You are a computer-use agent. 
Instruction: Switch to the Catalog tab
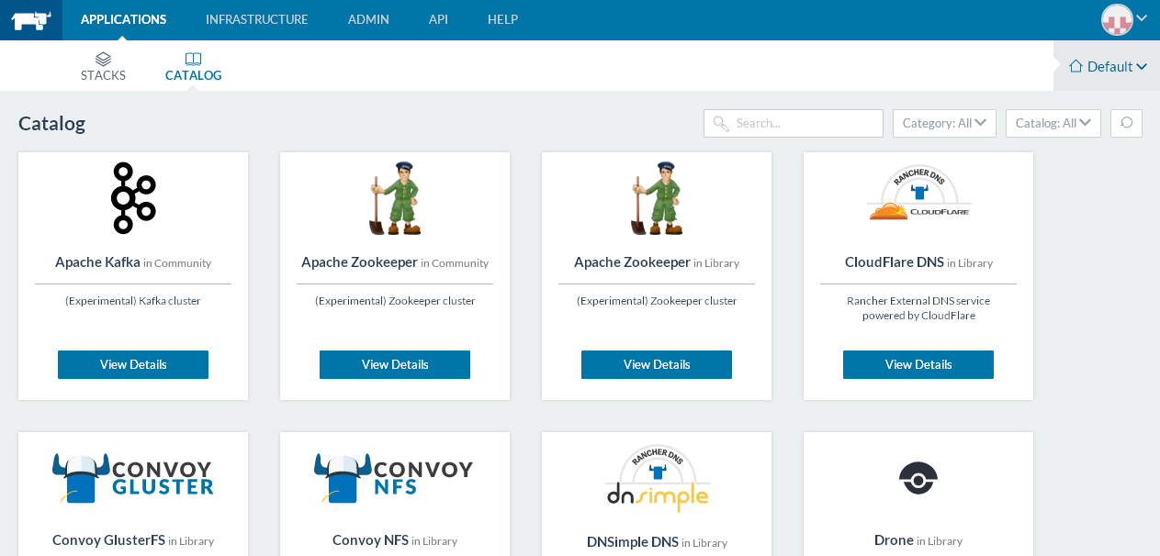193,66
